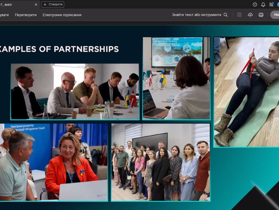Viewport: 279px width, 210px height.
Task: Select the group photo of standing people
Action: [x=161, y=162]
